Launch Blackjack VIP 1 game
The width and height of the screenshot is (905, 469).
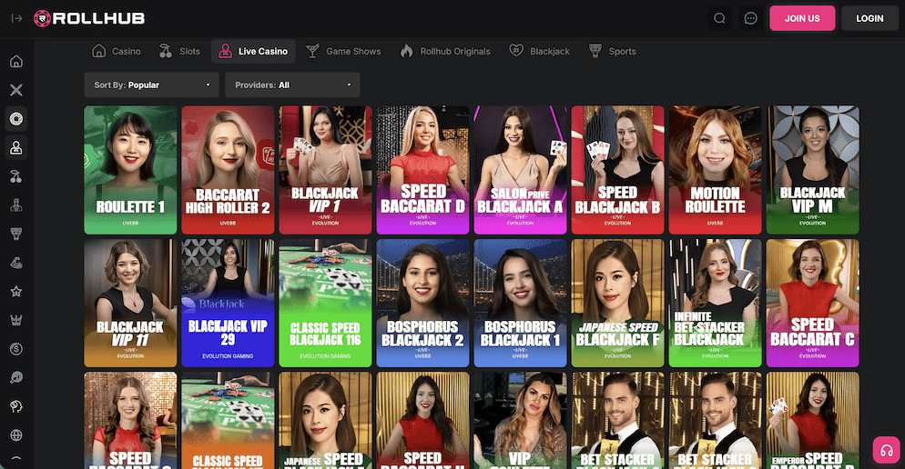coord(326,170)
